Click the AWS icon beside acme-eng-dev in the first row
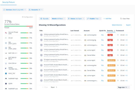Viewport: 135px width, 90px height. (85, 35)
